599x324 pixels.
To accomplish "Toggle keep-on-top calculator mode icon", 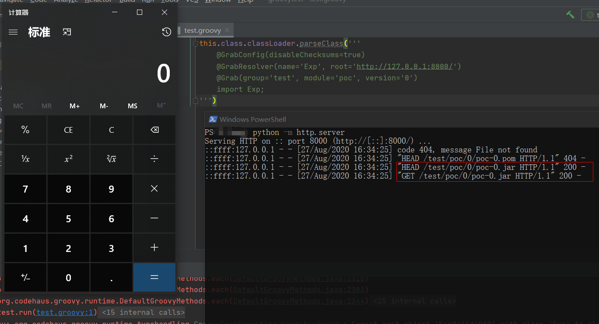I will [67, 32].
